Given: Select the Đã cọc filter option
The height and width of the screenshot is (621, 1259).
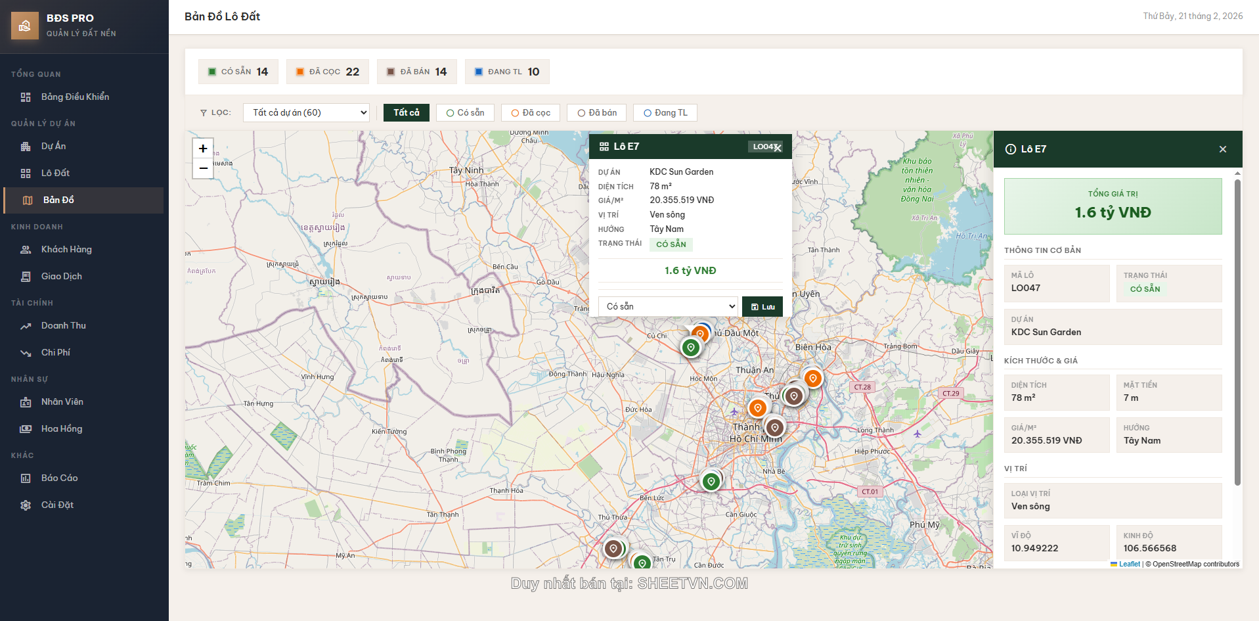Looking at the screenshot, I should click(x=530, y=113).
